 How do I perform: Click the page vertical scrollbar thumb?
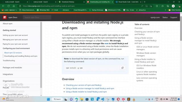[181, 28]
